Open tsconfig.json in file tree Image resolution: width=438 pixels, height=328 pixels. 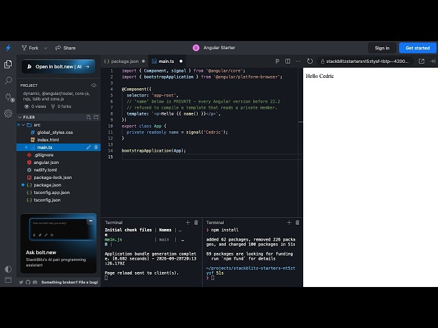[47, 200]
